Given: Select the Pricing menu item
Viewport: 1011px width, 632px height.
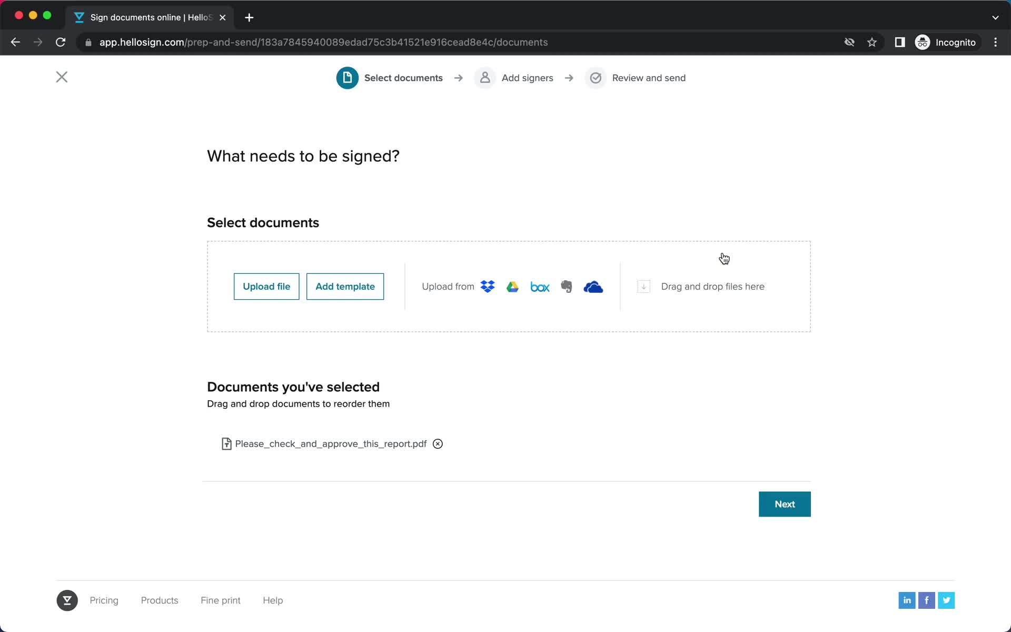Looking at the screenshot, I should [x=104, y=600].
